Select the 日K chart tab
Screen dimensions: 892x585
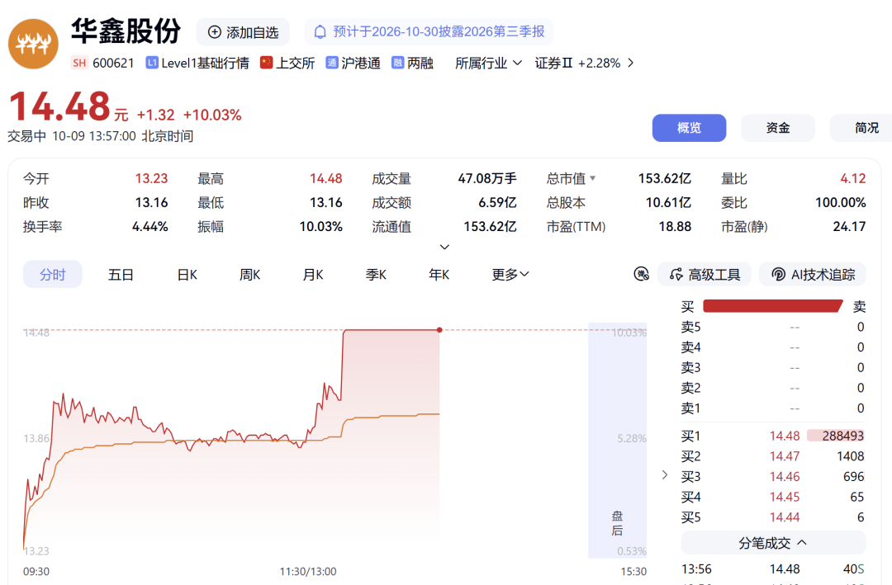187,275
